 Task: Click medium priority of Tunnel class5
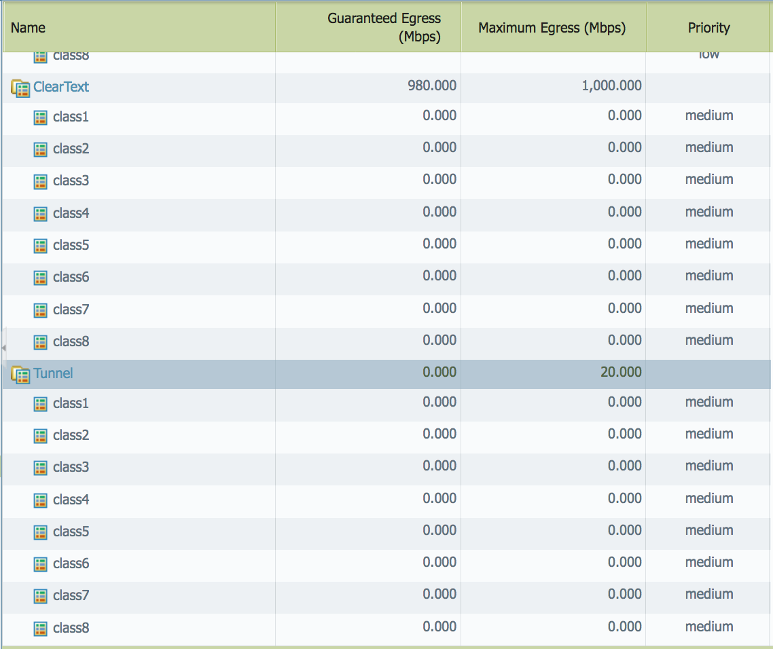click(x=709, y=530)
